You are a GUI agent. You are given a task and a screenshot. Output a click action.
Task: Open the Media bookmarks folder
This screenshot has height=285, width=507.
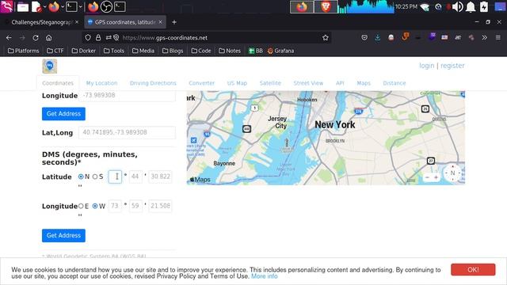tap(143, 51)
